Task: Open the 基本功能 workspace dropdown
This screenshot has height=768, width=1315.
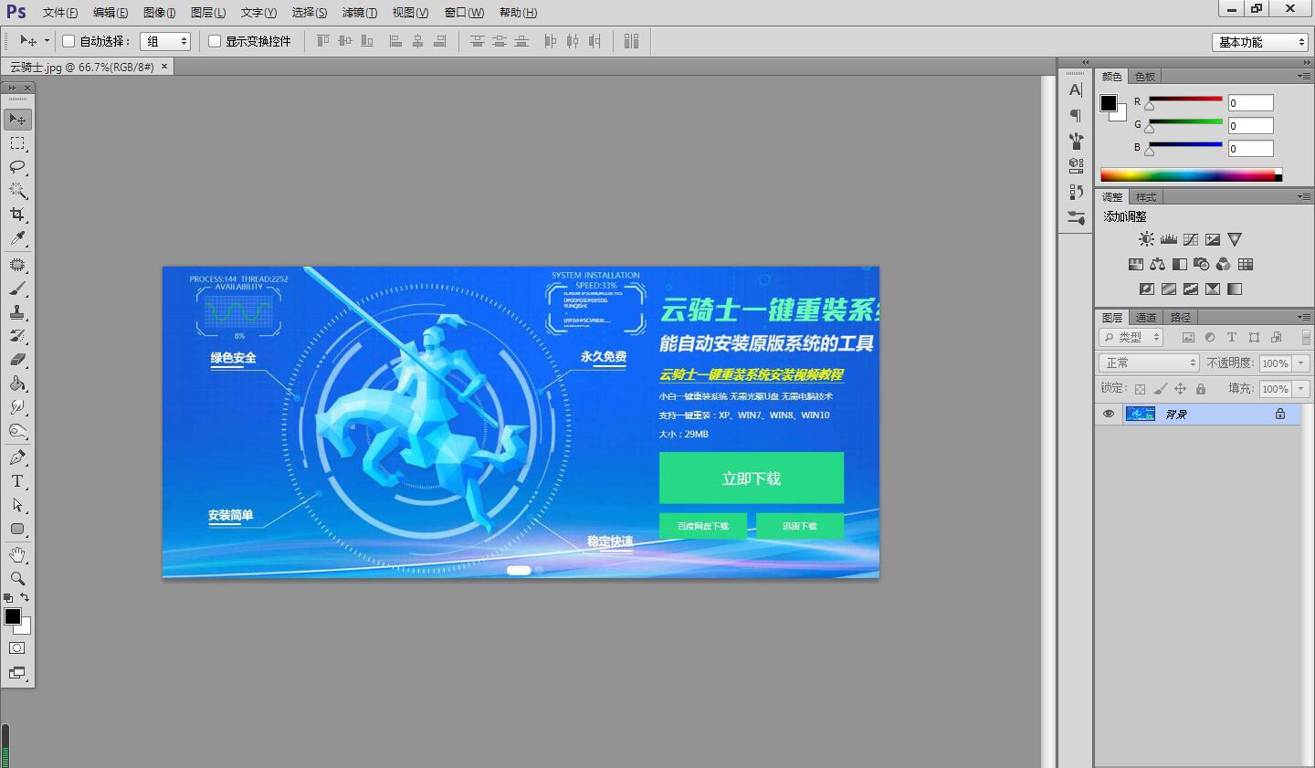Action: (1261, 42)
